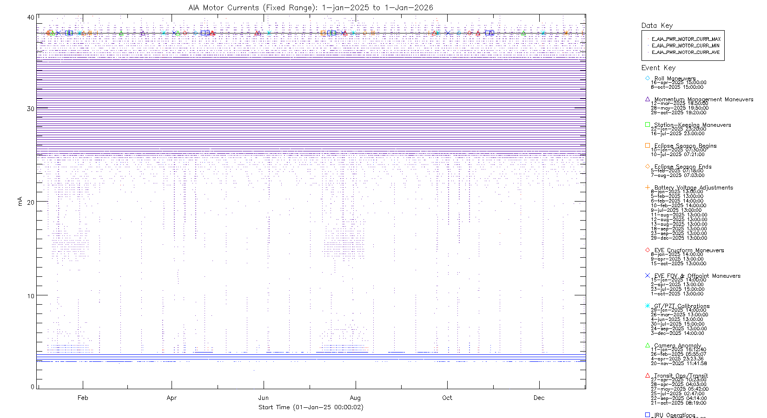
Task: Select E_AIA_PWR_MOTOR_CURR_AVE in the data key
Action: [x=685, y=52]
